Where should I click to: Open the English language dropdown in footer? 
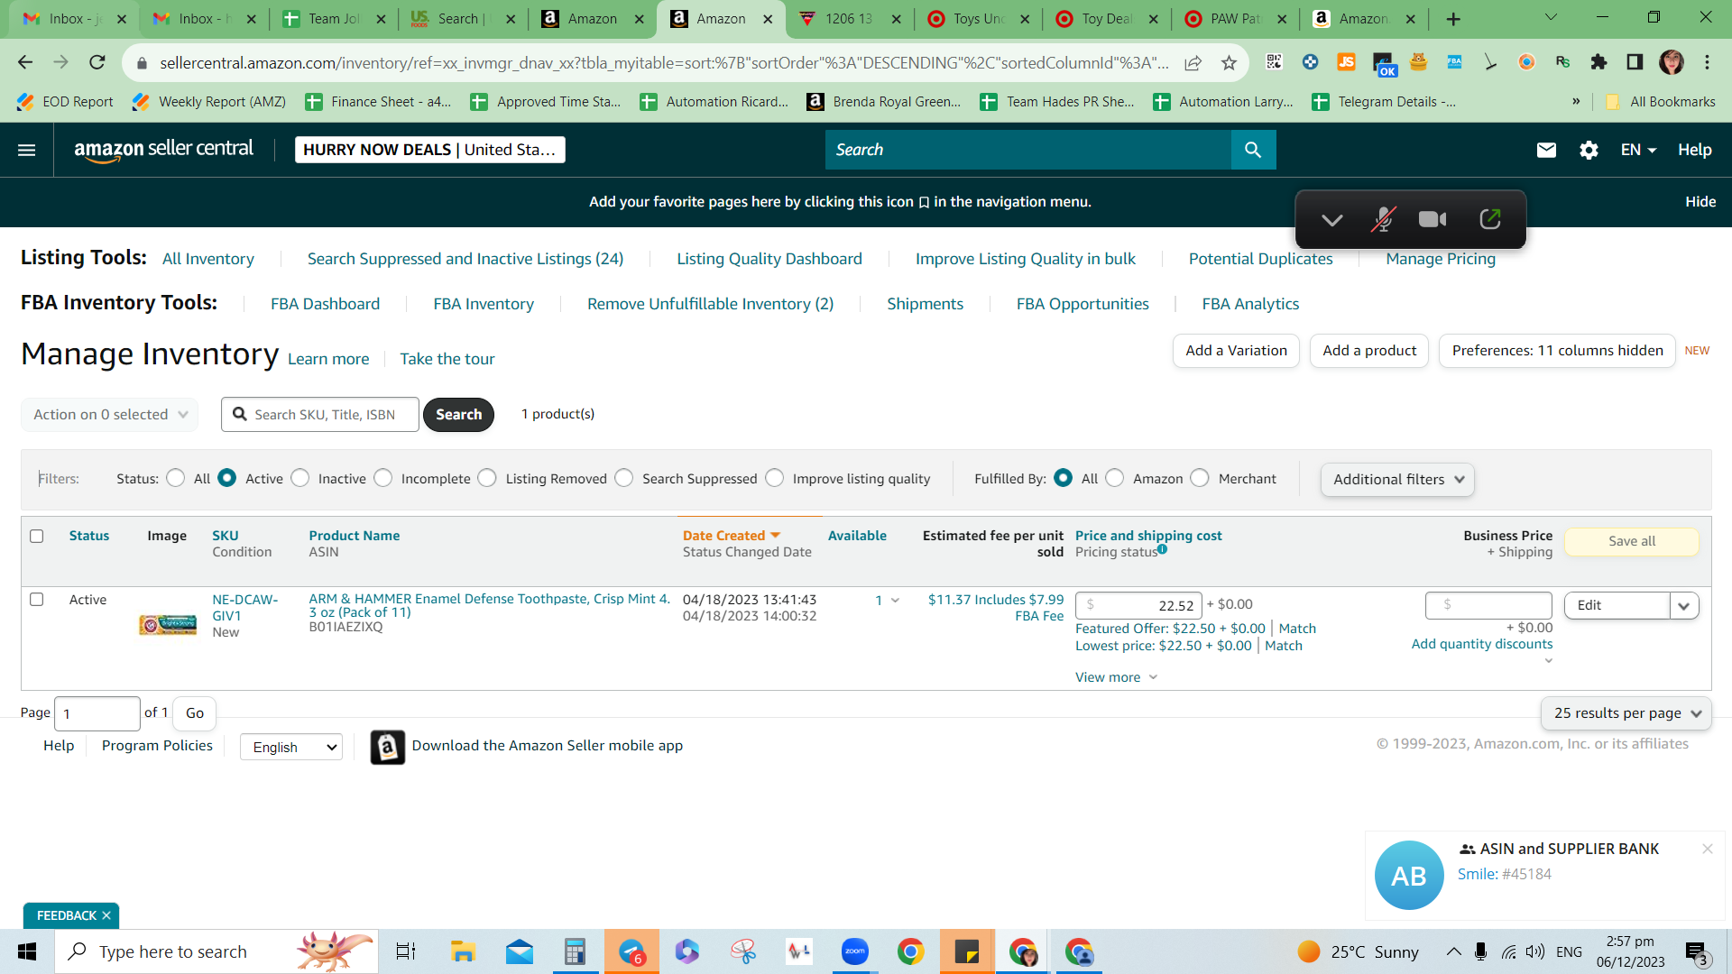[291, 747]
